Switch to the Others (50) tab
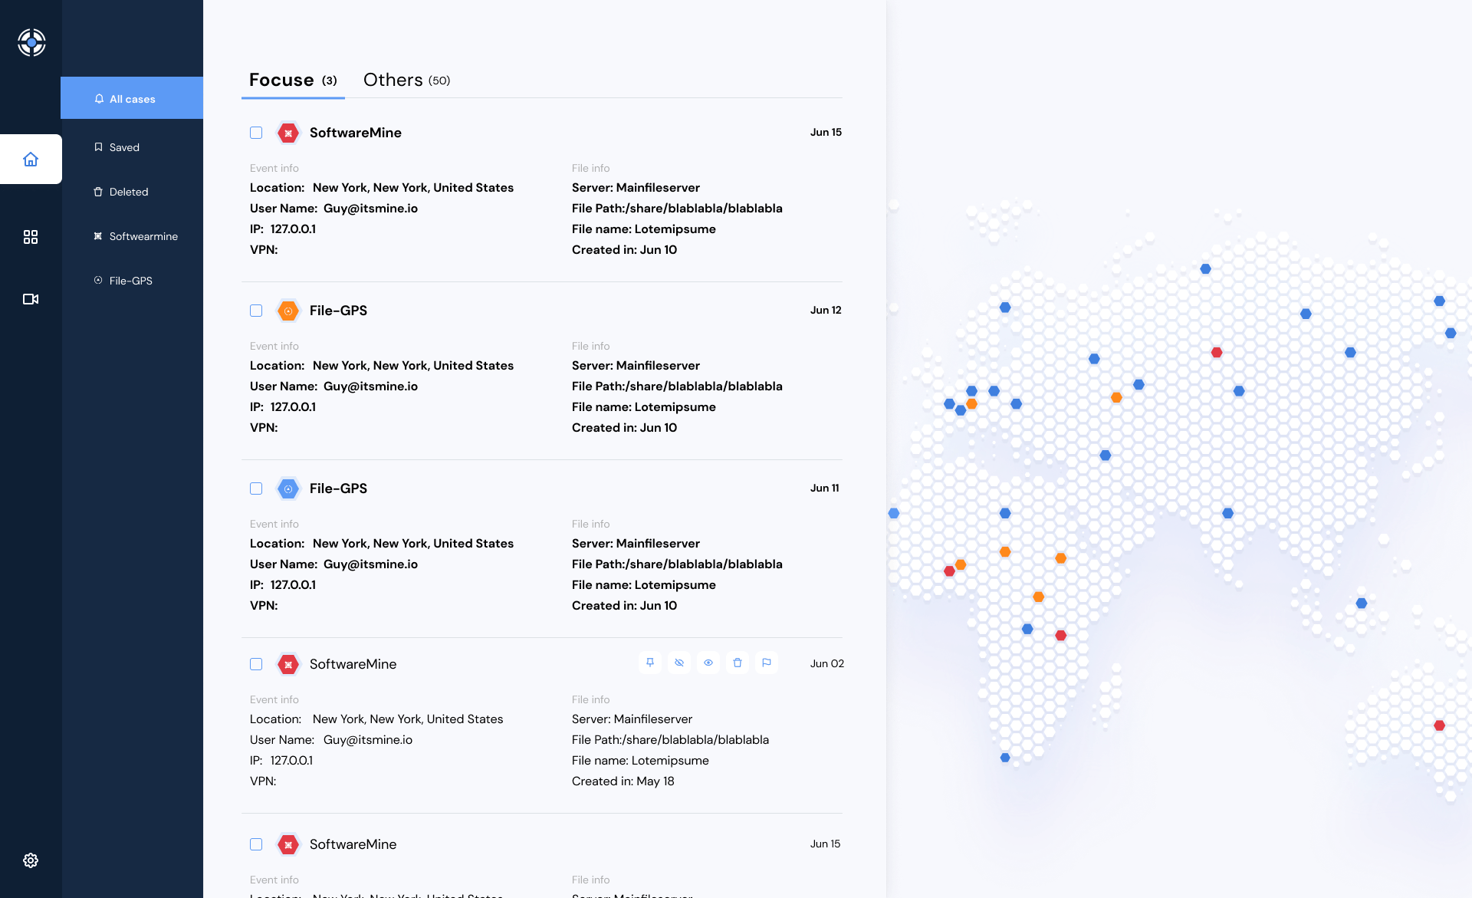This screenshot has width=1472, height=898. 406,80
